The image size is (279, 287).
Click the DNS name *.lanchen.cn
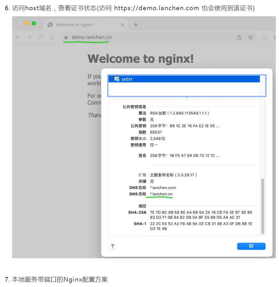coord(161,194)
